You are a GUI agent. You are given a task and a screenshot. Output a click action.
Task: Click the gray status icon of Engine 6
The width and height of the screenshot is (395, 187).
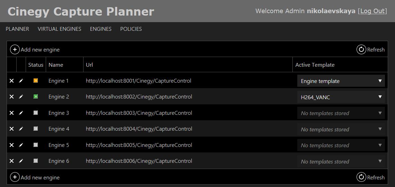pos(36,161)
